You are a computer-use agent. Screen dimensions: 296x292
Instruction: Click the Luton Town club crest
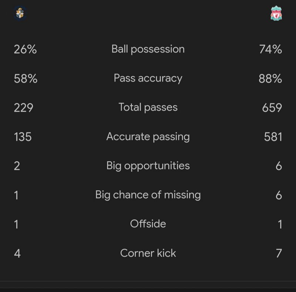click(20, 13)
